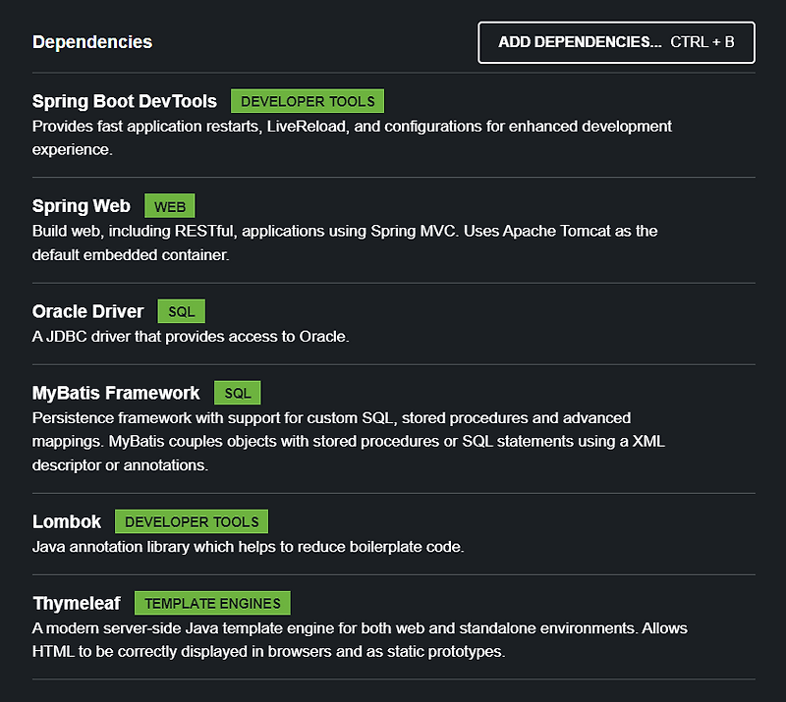Click the DEVELOPER TOOLS badge next to DevTools
Image resolution: width=786 pixels, height=702 pixels.
307,100
